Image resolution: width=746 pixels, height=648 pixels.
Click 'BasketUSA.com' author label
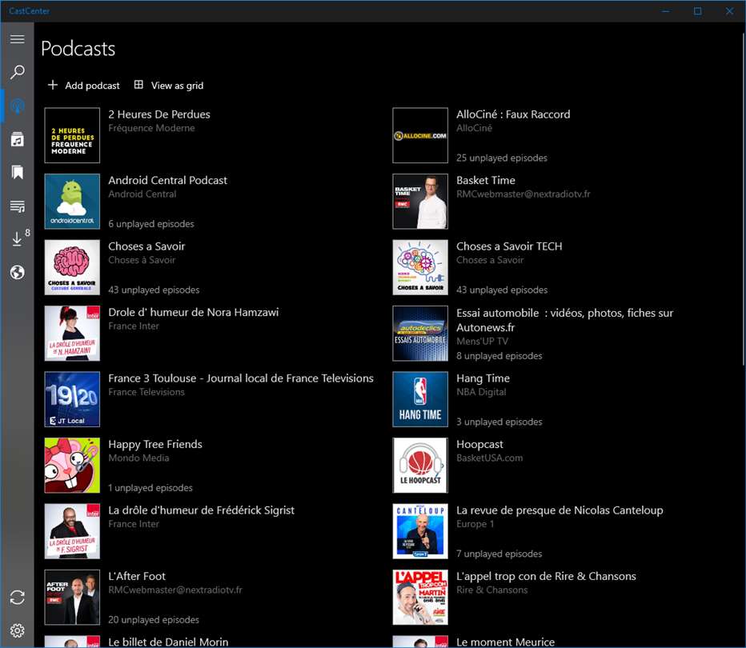tap(489, 458)
